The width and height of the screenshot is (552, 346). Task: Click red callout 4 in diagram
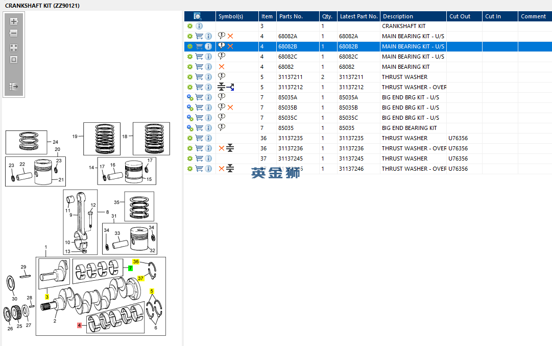[79, 325]
